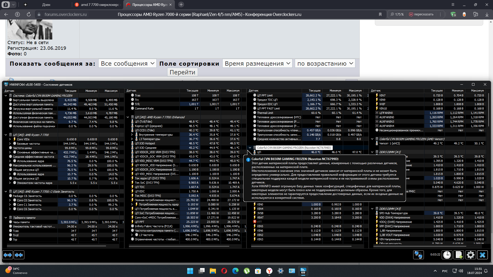Image resolution: width=493 pixels, height=277 pixels.
Task: Open the browser downloads arrow icon
Action: pyautogui.click(x=487, y=14)
